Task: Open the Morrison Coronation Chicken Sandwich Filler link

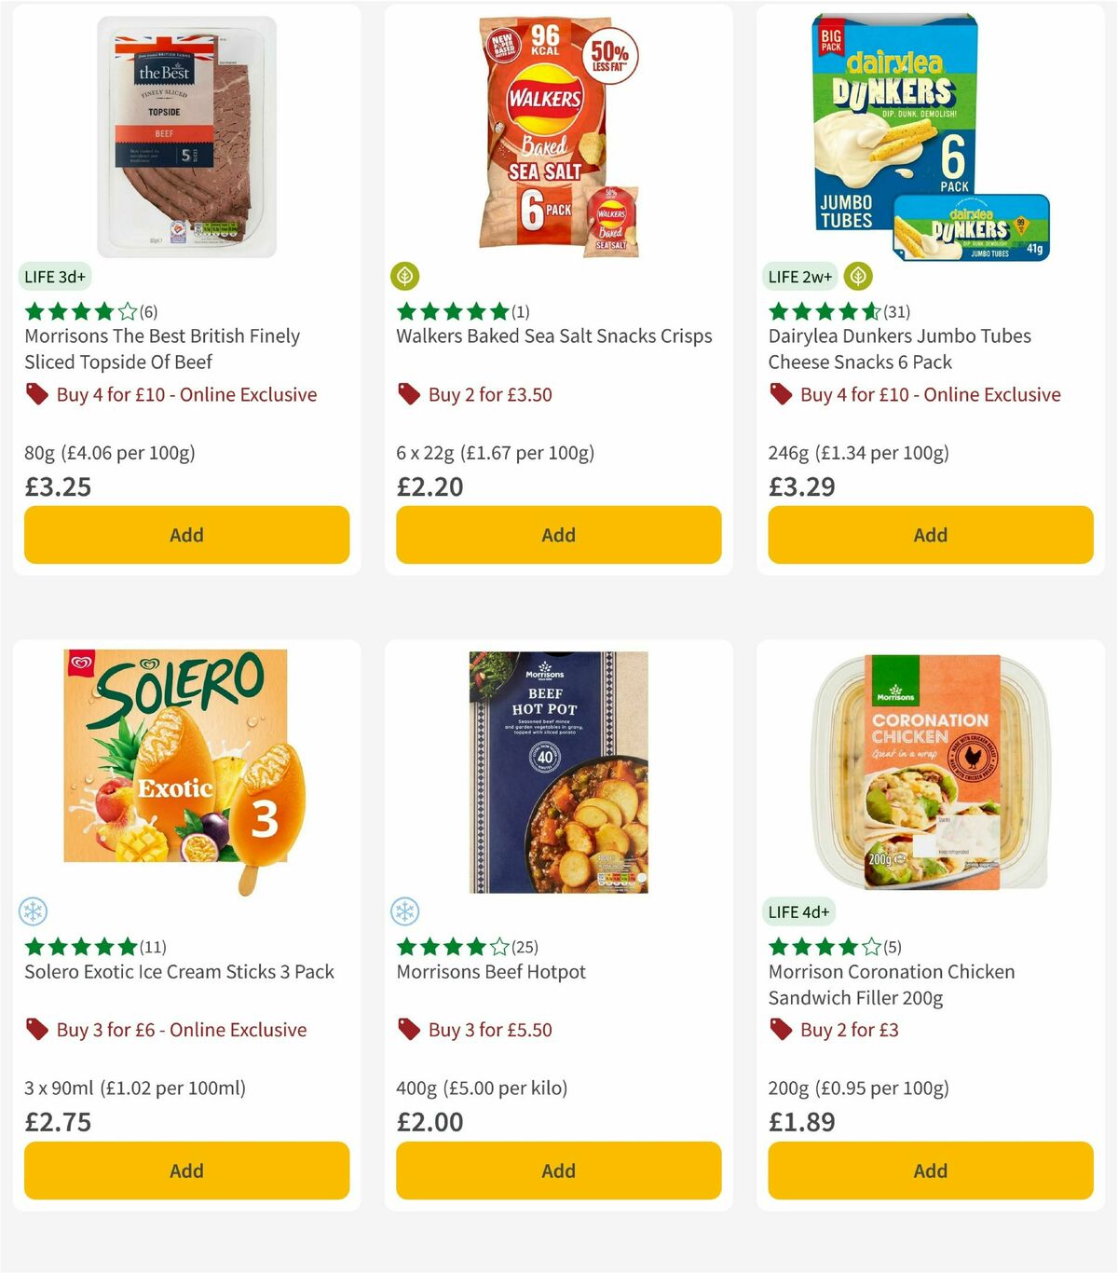Action: [x=891, y=984]
